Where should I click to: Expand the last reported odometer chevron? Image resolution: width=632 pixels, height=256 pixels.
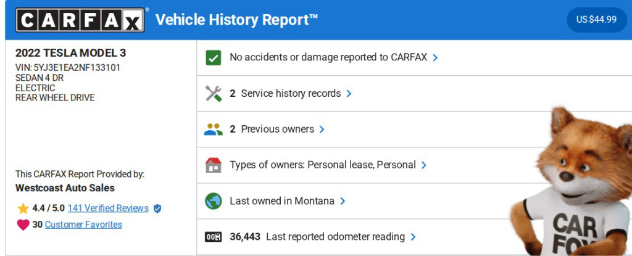point(413,237)
